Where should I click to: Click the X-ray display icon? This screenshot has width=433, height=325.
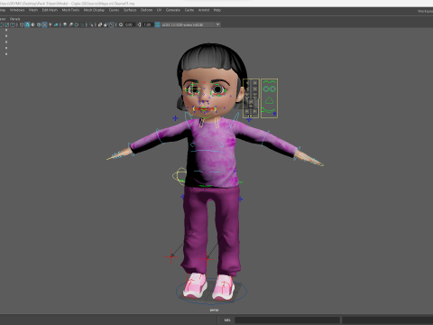100,24
